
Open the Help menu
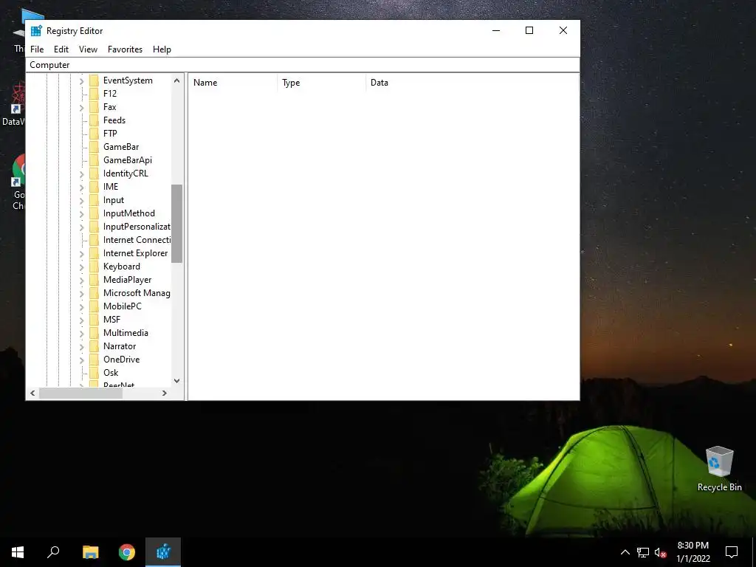[162, 49]
